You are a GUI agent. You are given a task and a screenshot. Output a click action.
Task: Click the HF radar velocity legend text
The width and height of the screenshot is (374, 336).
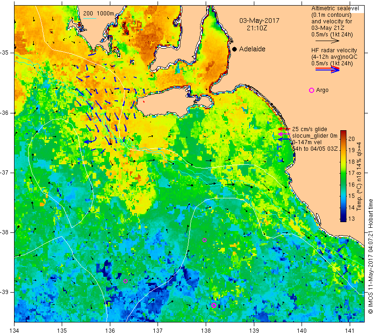pyautogui.click(x=334, y=50)
